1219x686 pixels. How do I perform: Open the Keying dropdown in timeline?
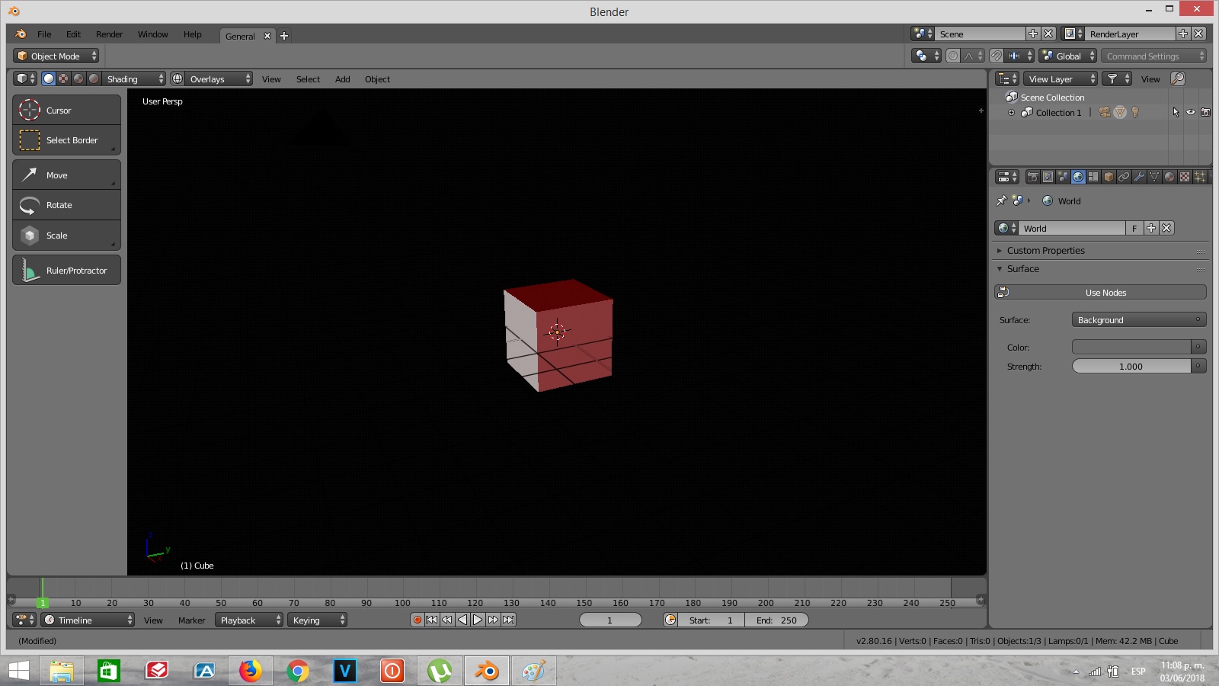[x=318, y=620]
